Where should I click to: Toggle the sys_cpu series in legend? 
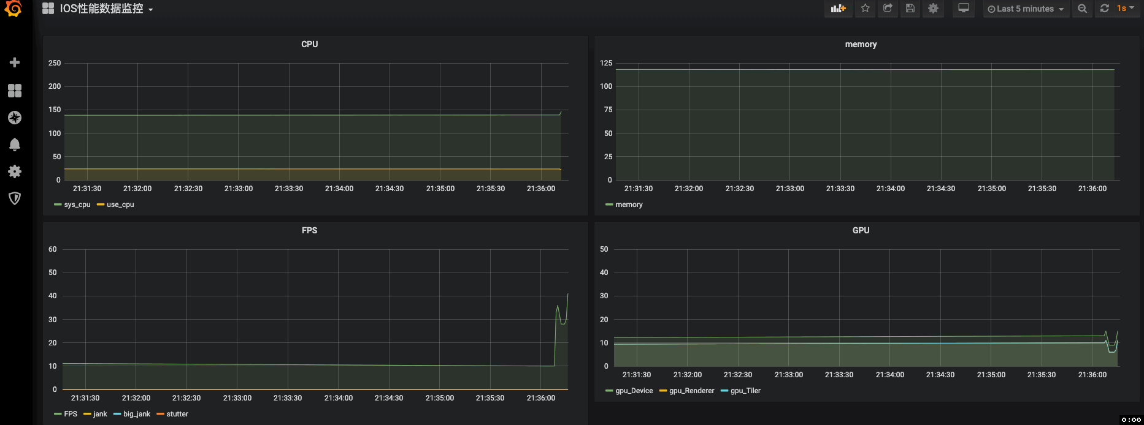coord(77,205)
